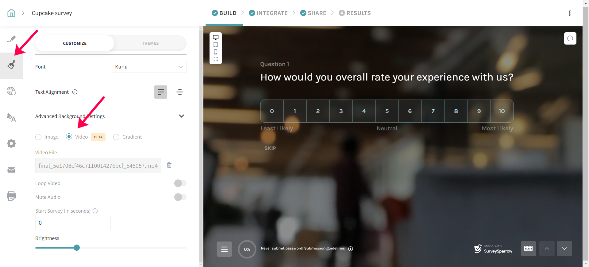The height and width of the screenshot is (267, 589).
Task: Open the Karla font dropdown
Action: coord(148,67)
